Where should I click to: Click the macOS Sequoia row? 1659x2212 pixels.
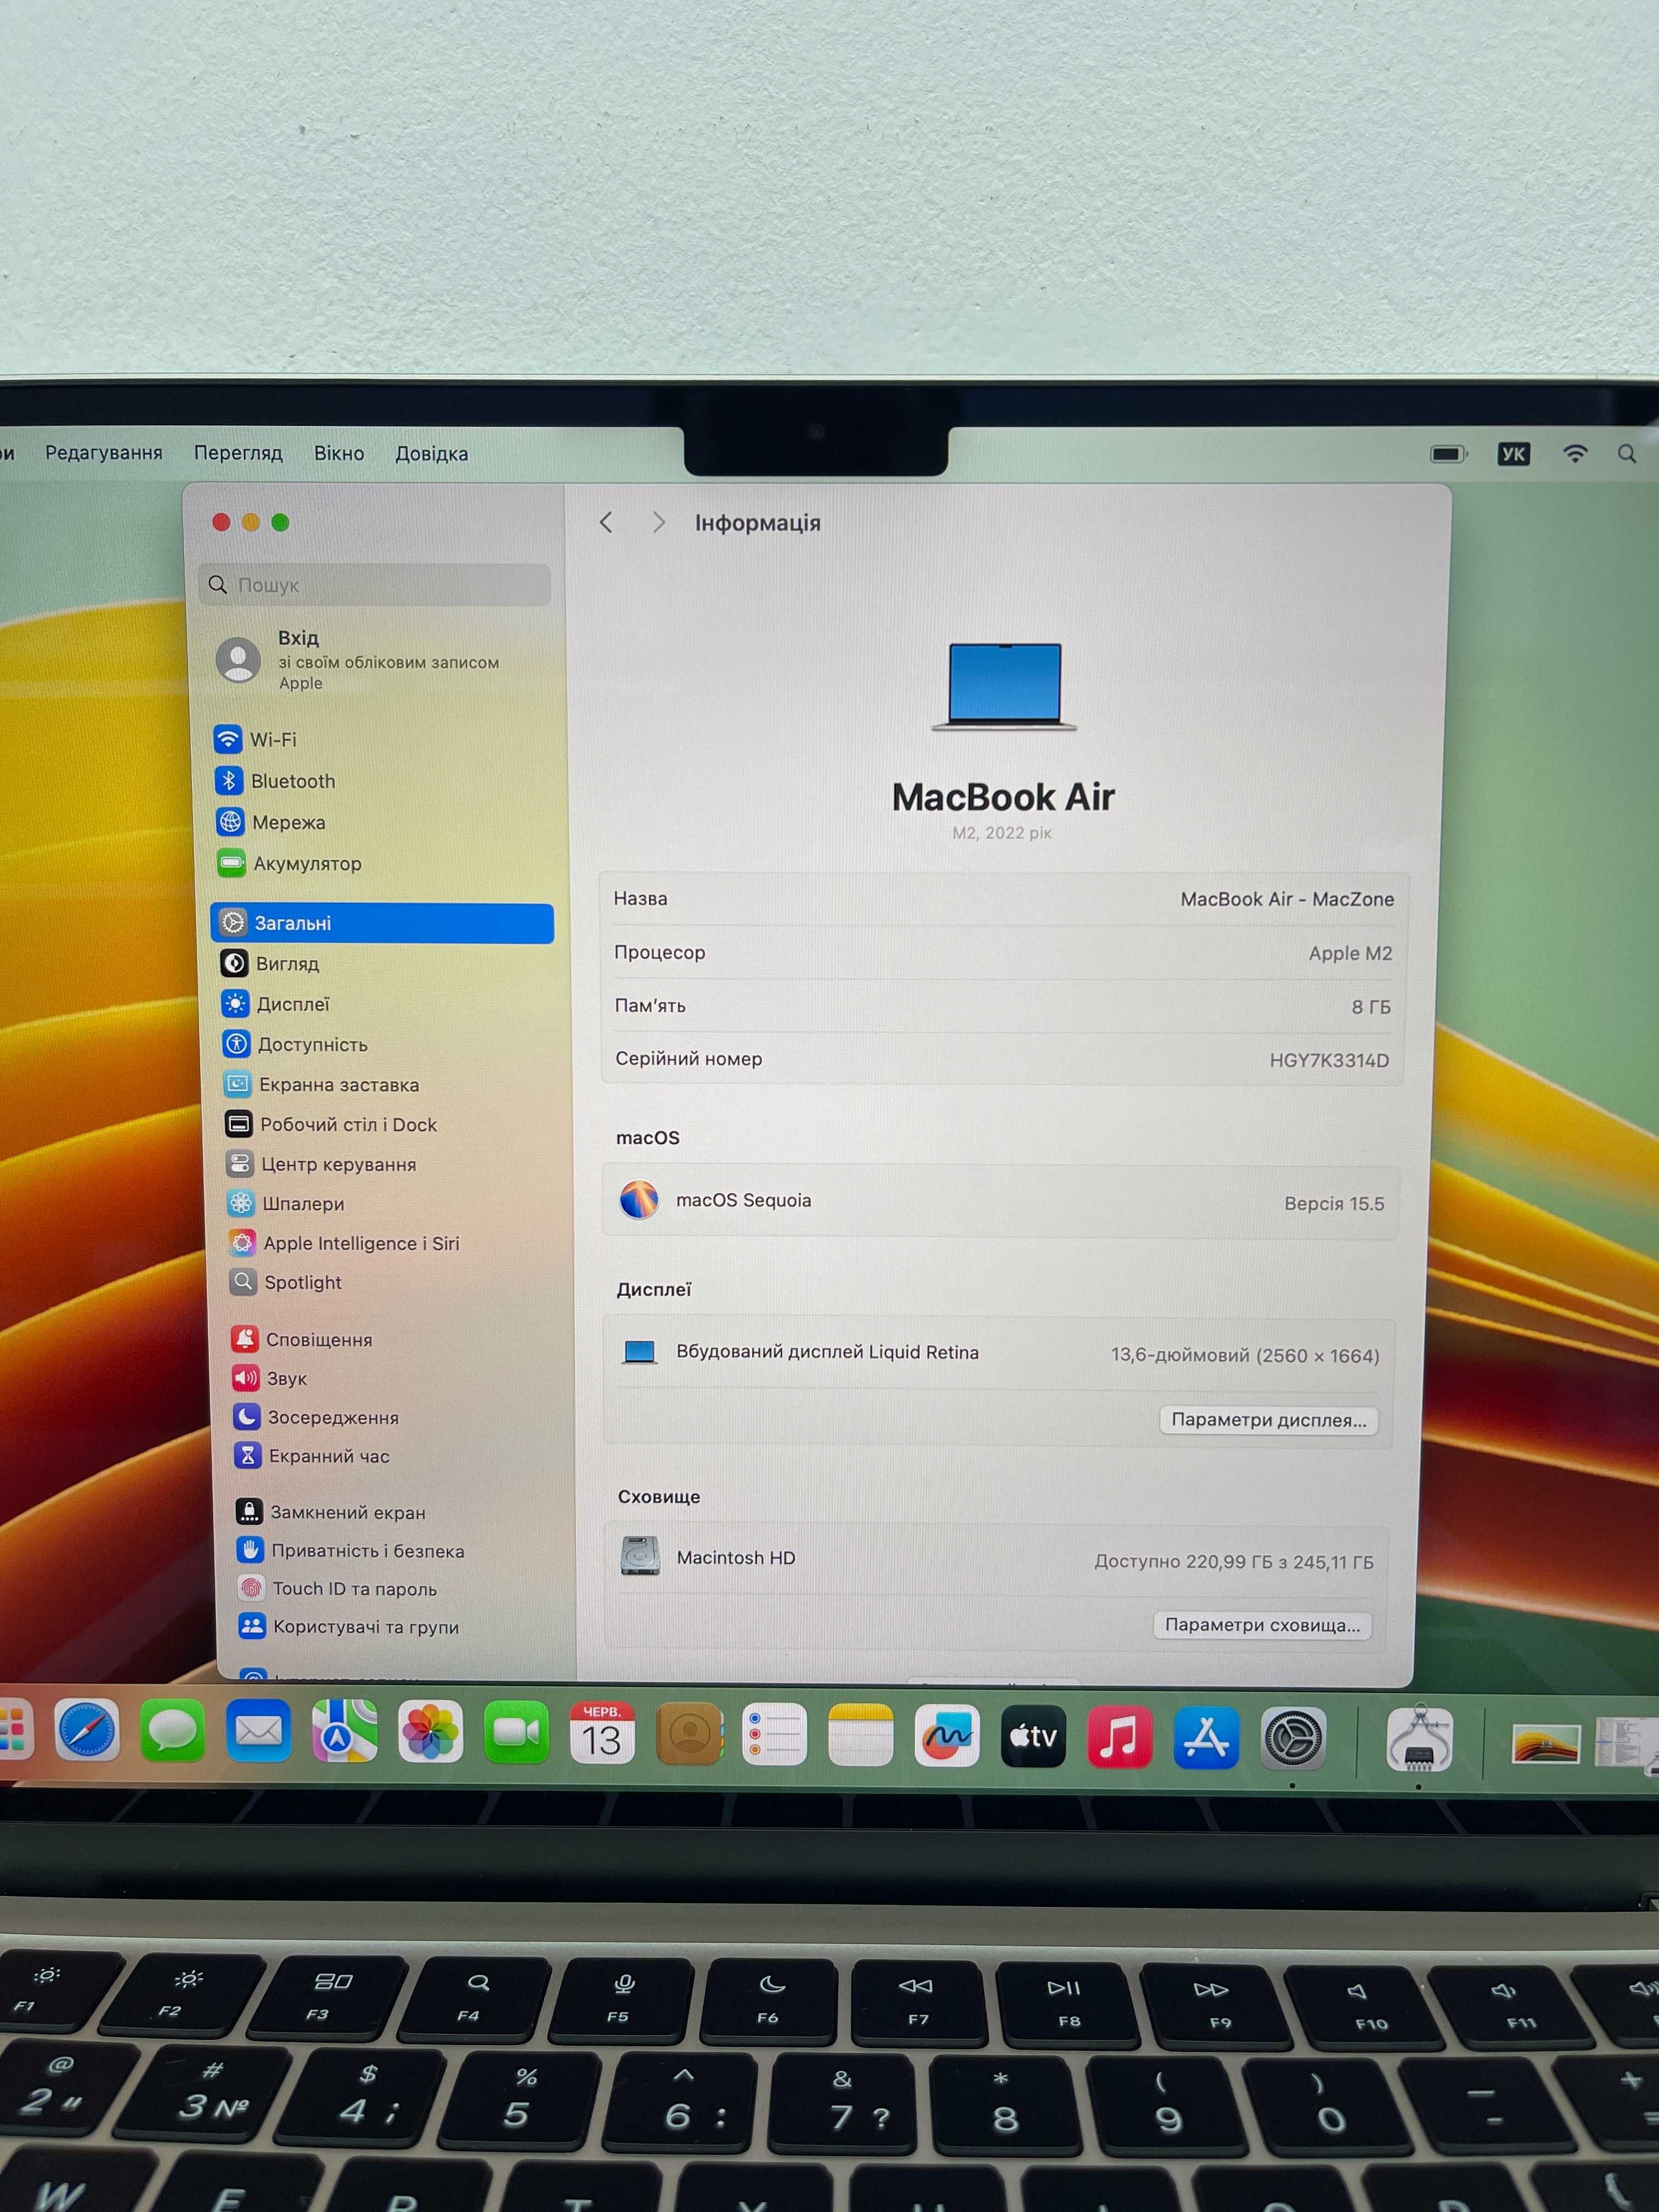coord(1001,1202)
